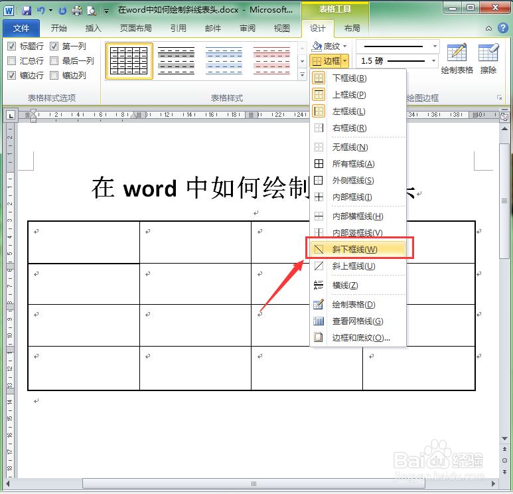Click the select browse object circle button
This screenshot has width=513, height=494.
point(504,460)
